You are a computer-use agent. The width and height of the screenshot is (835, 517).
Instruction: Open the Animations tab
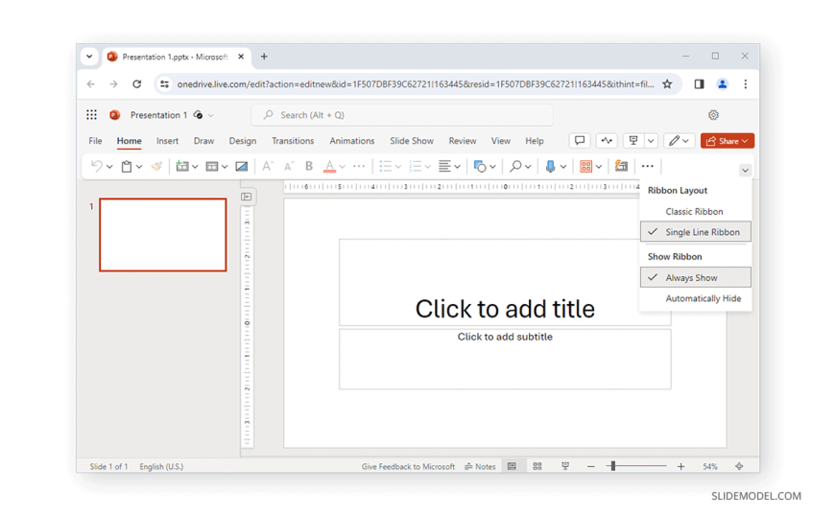coord(352,141)
